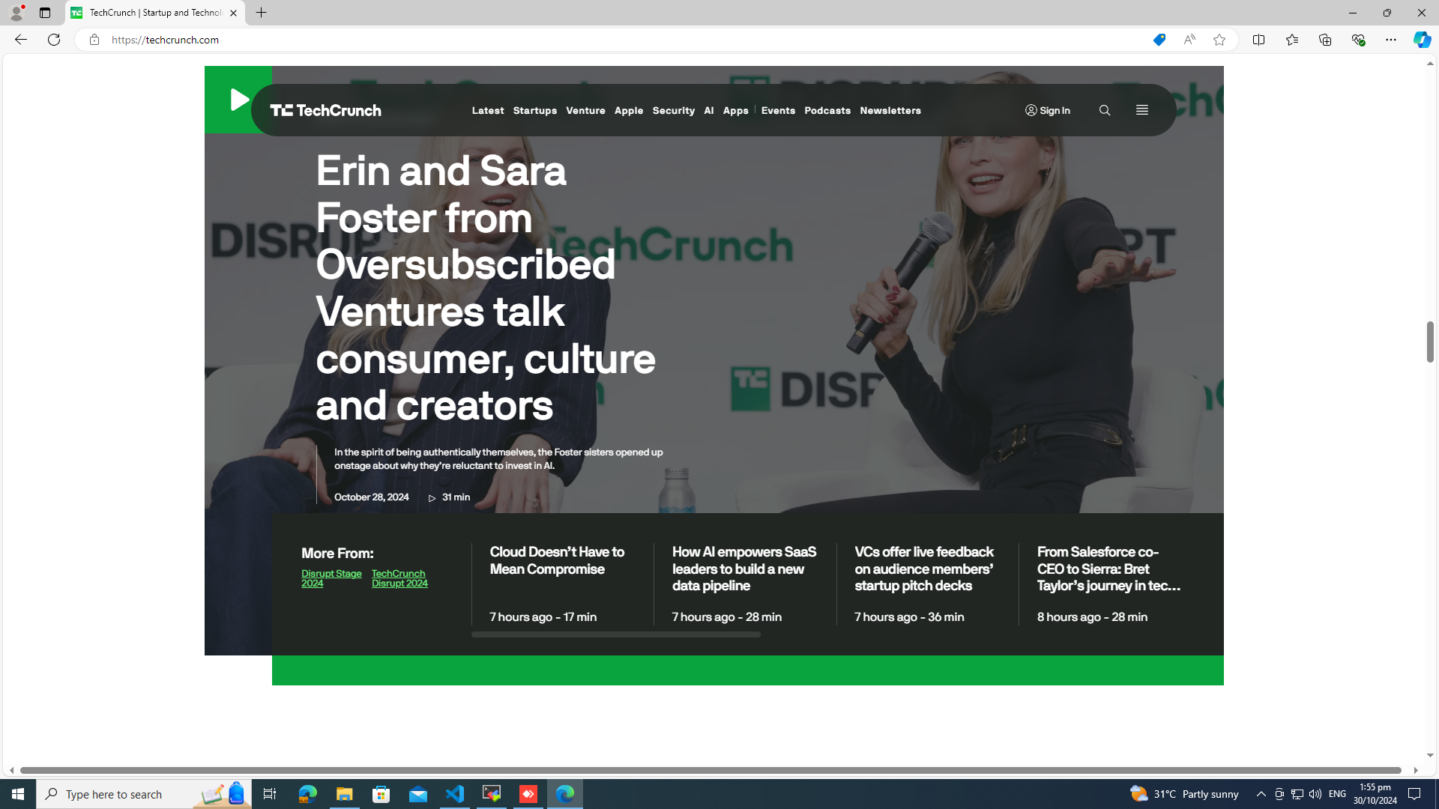View site information lock icon
The height and width of the screenshot is (809, 1439).
pos(94,40)
